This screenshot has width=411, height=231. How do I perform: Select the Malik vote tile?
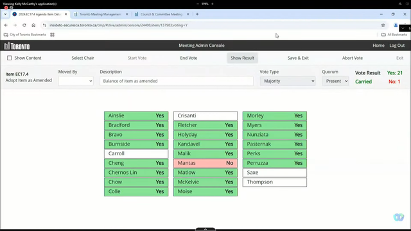pos(205,153)
